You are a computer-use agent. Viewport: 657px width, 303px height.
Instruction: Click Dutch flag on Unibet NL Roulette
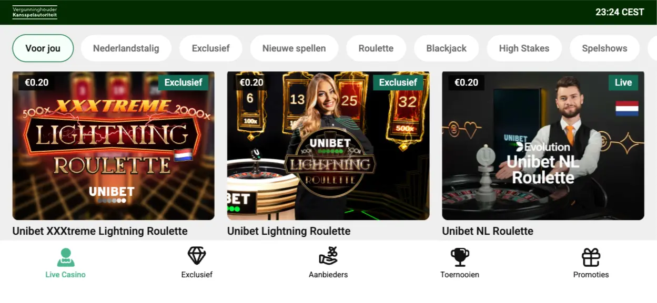pos(627,108)
